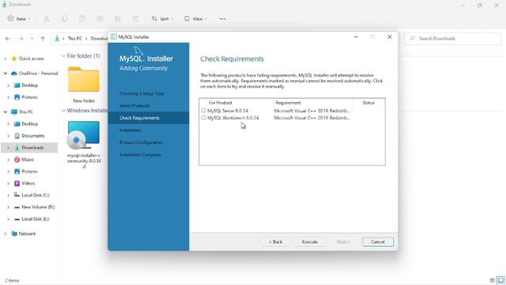Open Product Configuration step
Screen dimensions: 506x285
(x=142, y=142)
